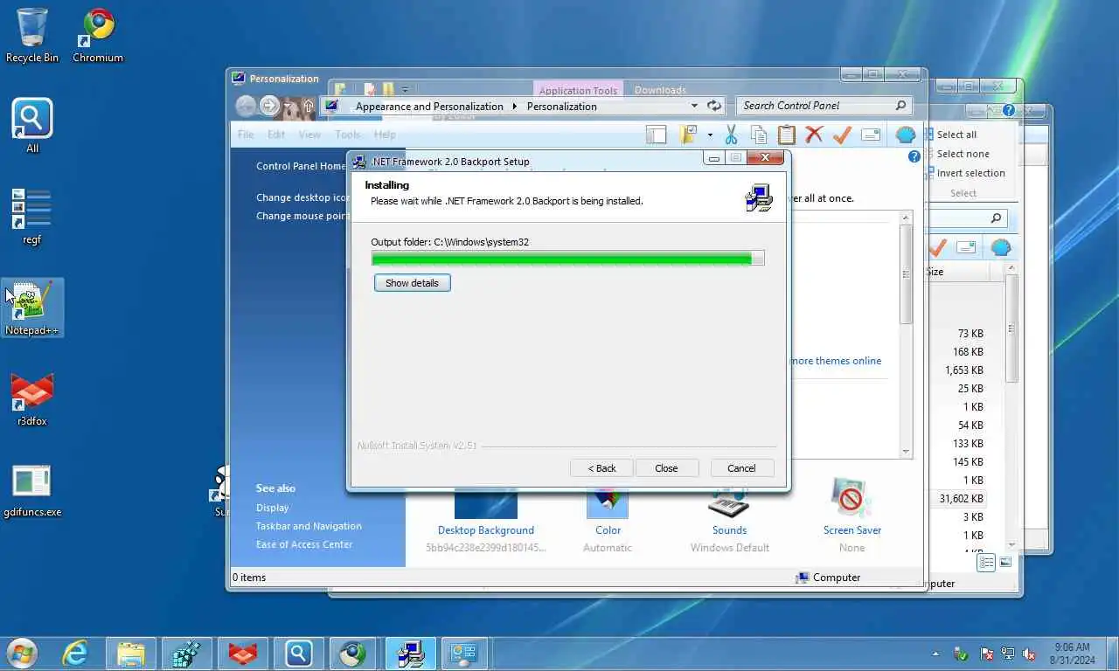Go up one level with the Up arrow
Viewport: 1119px width, 671px height.
[308, 106]
